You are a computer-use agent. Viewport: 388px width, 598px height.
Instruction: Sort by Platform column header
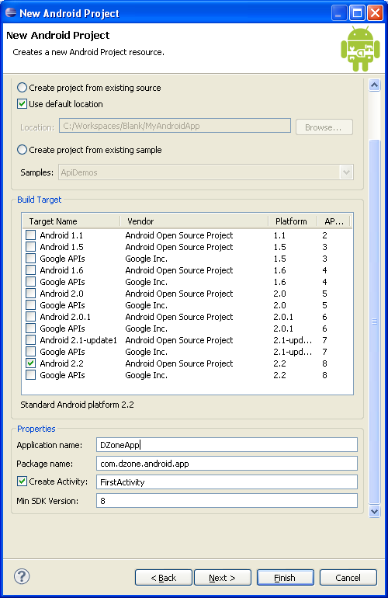click(293, 221)
